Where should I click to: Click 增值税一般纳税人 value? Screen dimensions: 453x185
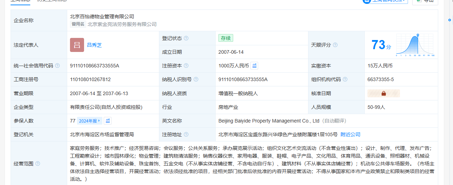238,93
